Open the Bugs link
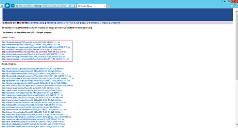 105,23
